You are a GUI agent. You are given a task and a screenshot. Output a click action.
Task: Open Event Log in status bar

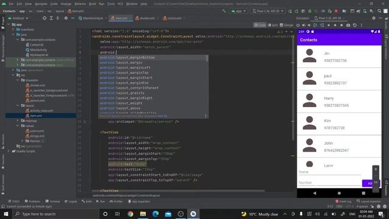(343, 201)
